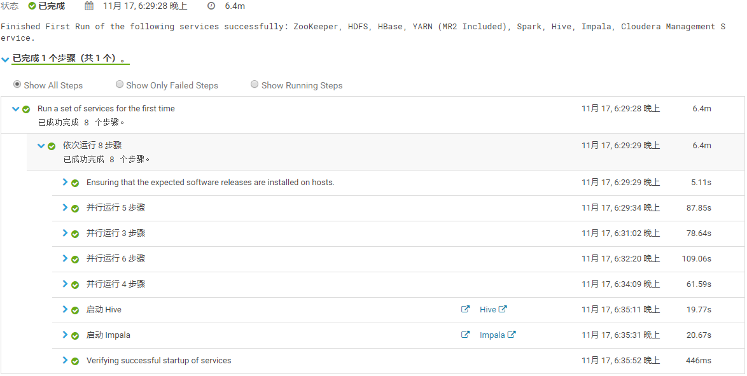Select the 'Show Only Failed Steps' radio button
This screenshot has height=376, width=747.
(120, 85)
